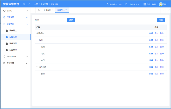
Task: Open the 简体中文 language dropdown
Action: pyautogui.click(x=135, y=4)
